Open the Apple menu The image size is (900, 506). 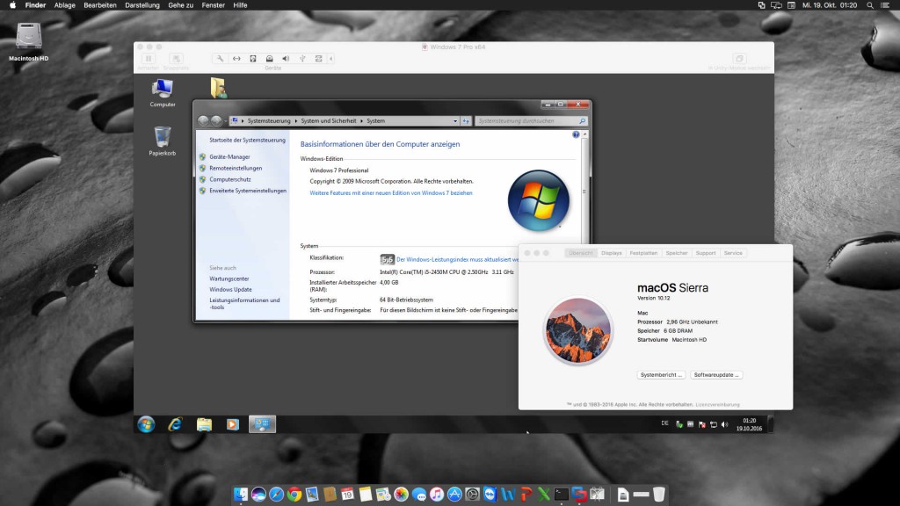tap(12, 5)
